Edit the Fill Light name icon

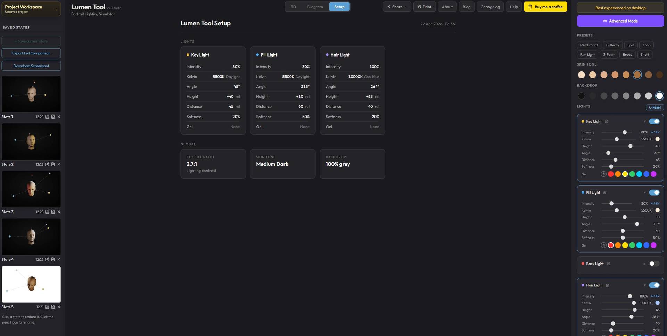tap(605, 193)
